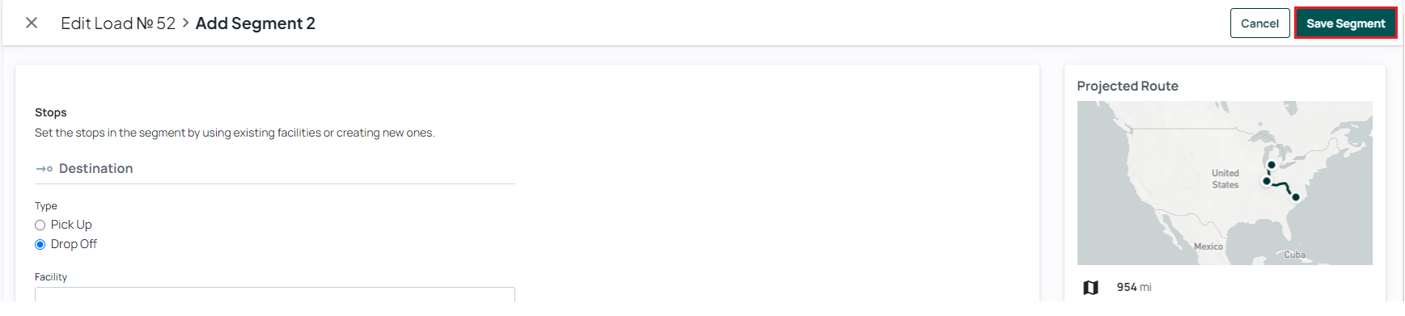Select the Drop Off radio button
This screenshot has width=1405, height=316.
coord(40,245)
